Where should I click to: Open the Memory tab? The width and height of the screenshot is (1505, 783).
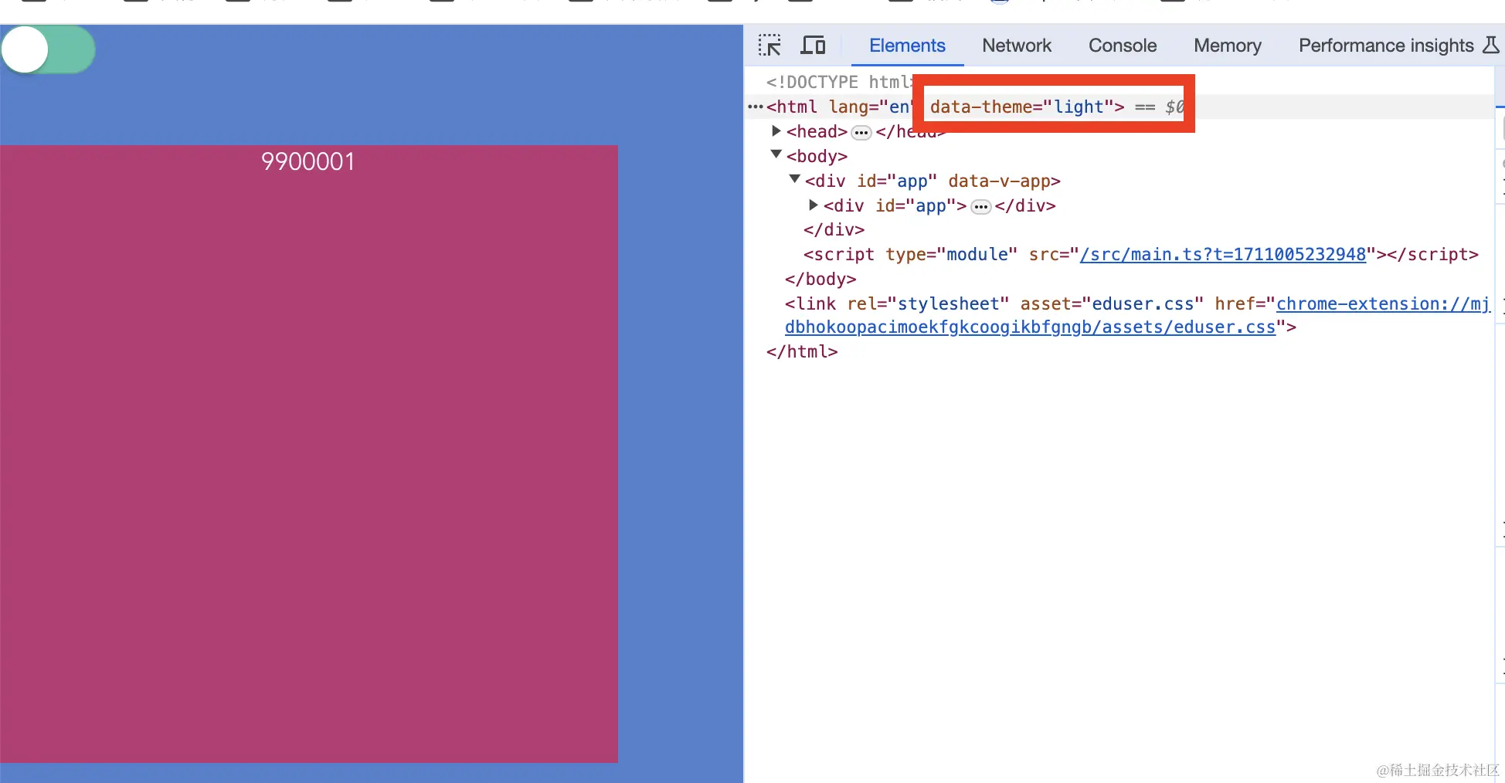(x=1228, y=46)
